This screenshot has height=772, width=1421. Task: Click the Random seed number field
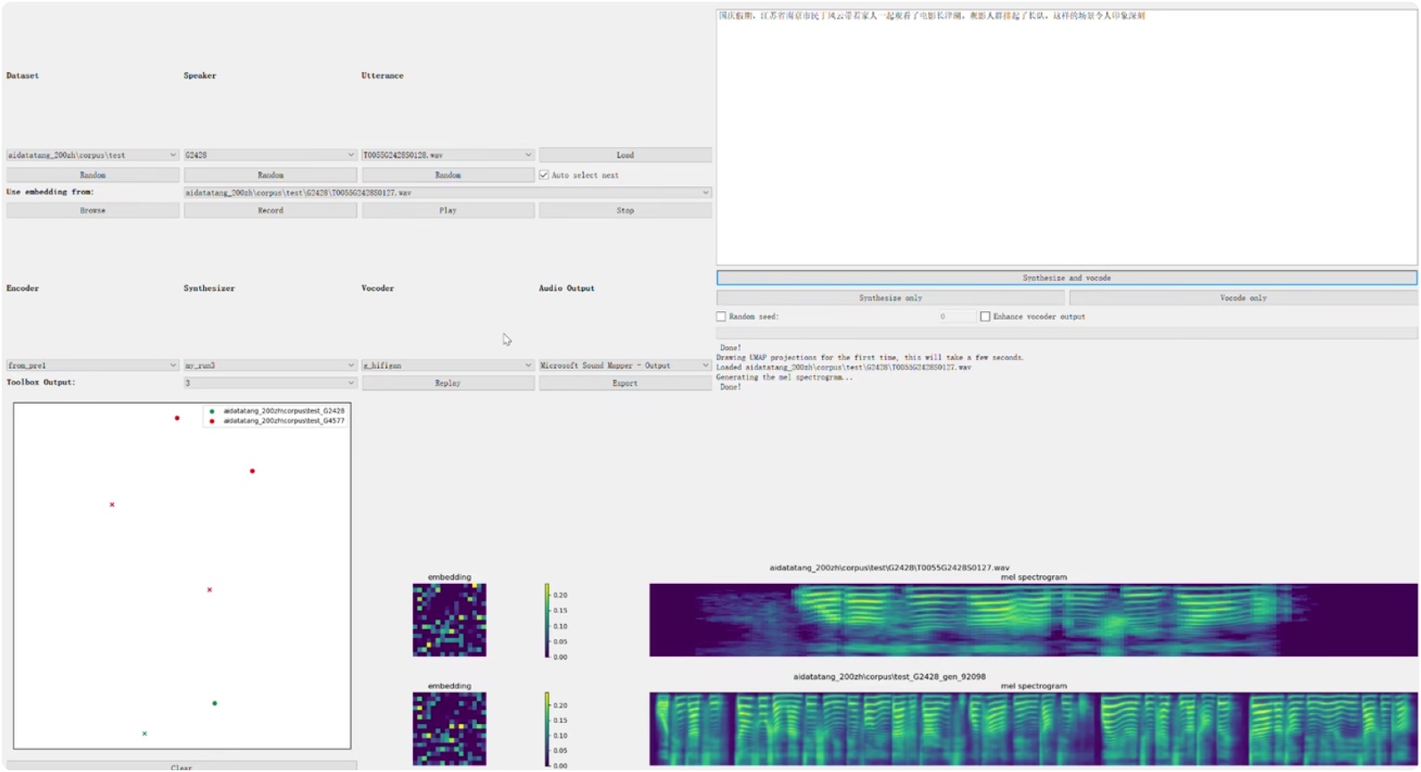[x=954, y=317]
